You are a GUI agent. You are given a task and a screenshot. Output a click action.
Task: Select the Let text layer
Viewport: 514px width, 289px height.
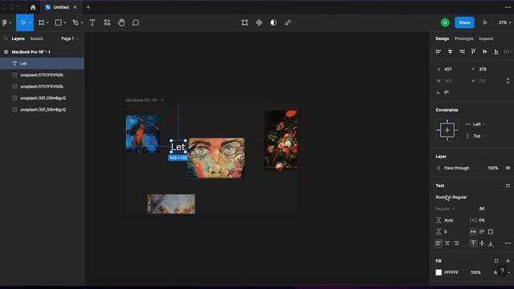(42, 63)
